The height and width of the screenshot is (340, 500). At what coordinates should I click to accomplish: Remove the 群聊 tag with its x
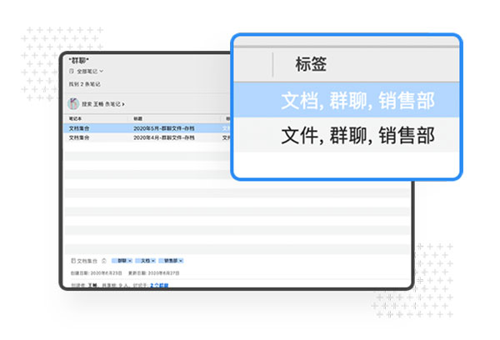pyautogui.click(x=130, y=261)
